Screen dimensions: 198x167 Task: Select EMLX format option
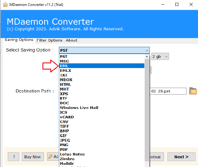(102, 71)
